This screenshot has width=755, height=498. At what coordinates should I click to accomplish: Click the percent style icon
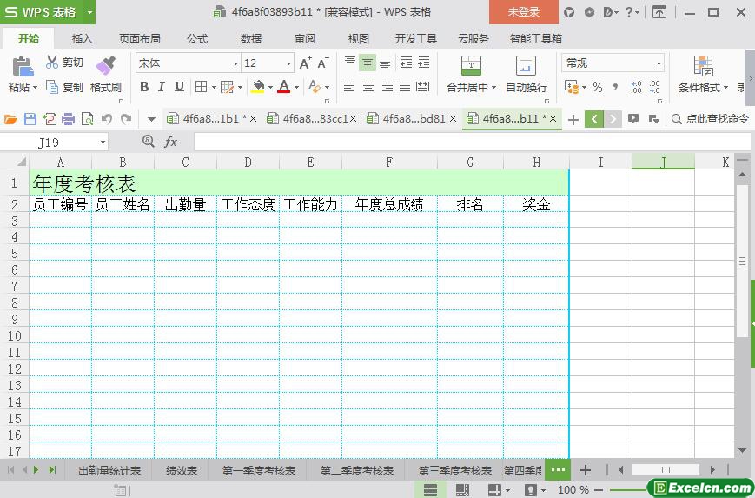pyautogui.click(x=598, y=87)
